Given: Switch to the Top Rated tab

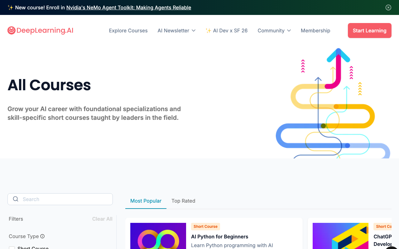Looking at the screenshot, I should pyautogui.click(x=183, y=201).
